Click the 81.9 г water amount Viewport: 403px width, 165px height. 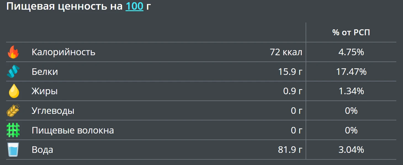(x=291, y=150)
